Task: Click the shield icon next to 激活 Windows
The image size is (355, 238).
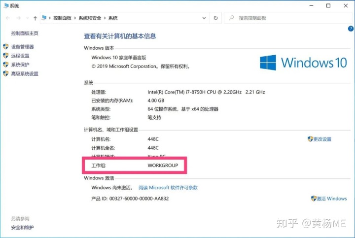Action: coord(314,199)
